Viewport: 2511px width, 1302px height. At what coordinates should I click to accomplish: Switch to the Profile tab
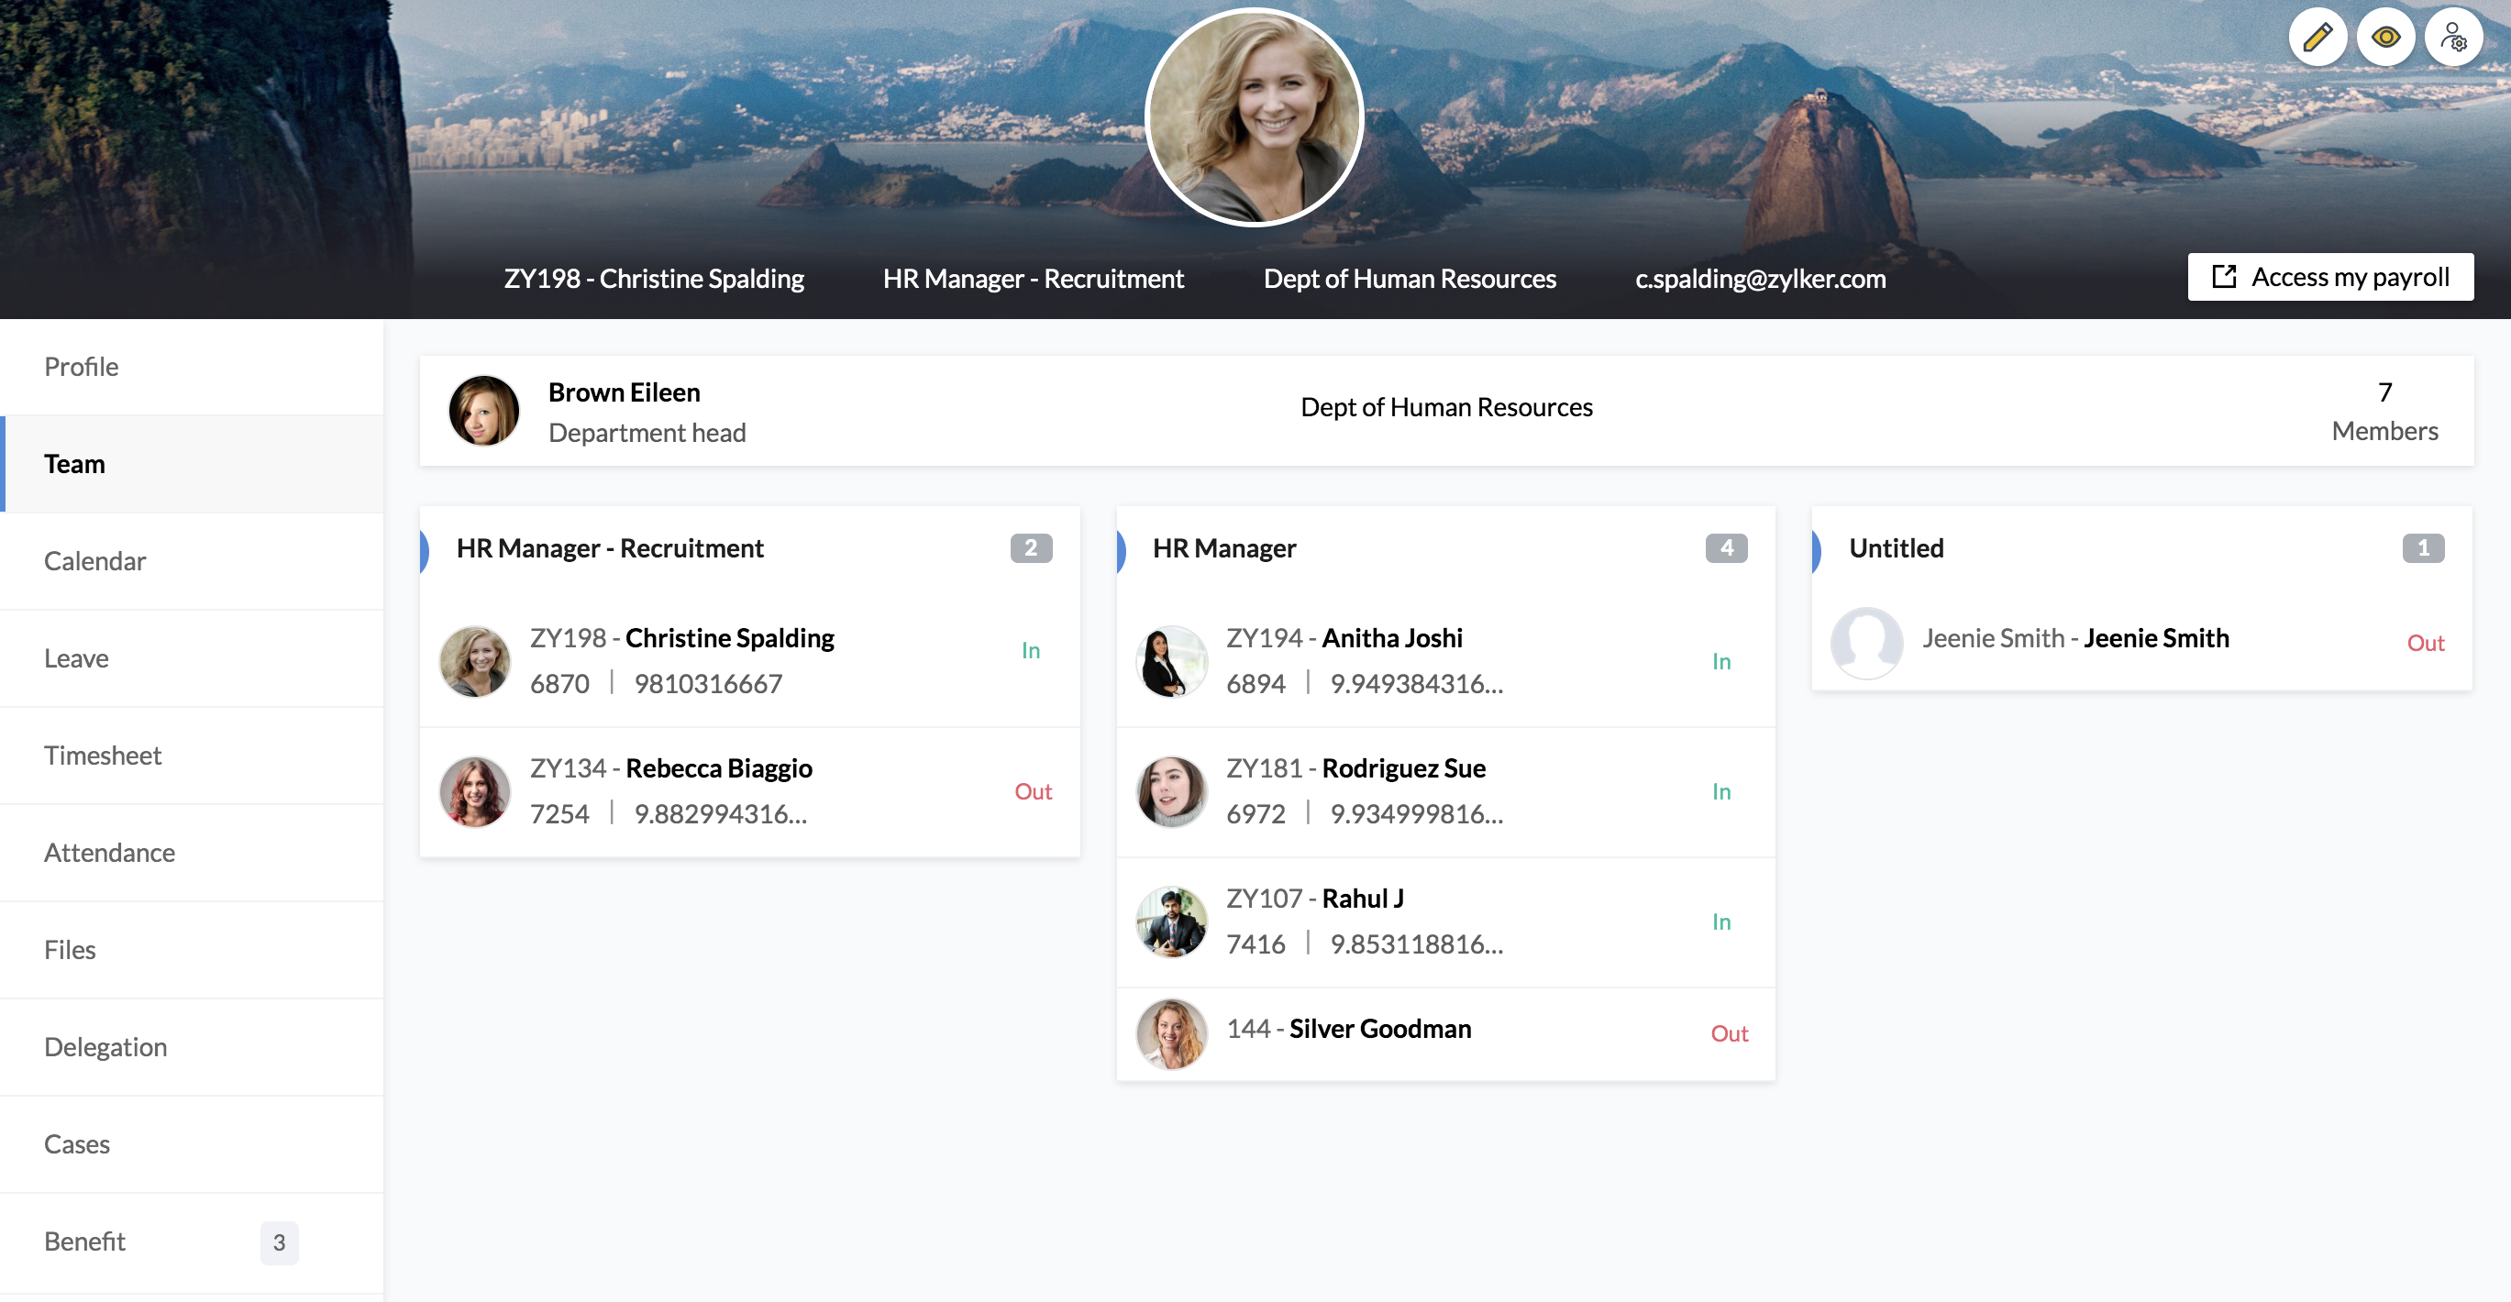click(x=81, y=368)
